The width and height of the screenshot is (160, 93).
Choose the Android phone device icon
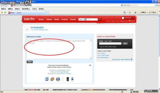click(x=72, y=79)
